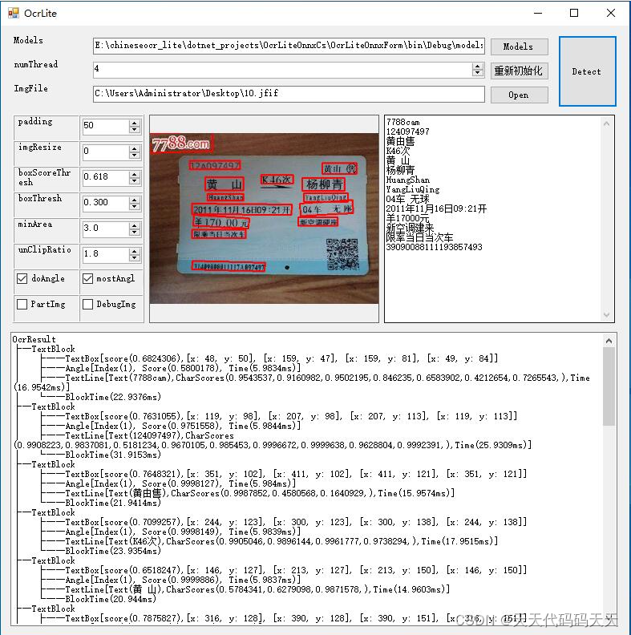This screenshot has width=631, height=635.
Task: Click recognized line 3909008811119385​7493
Action: 435,247
